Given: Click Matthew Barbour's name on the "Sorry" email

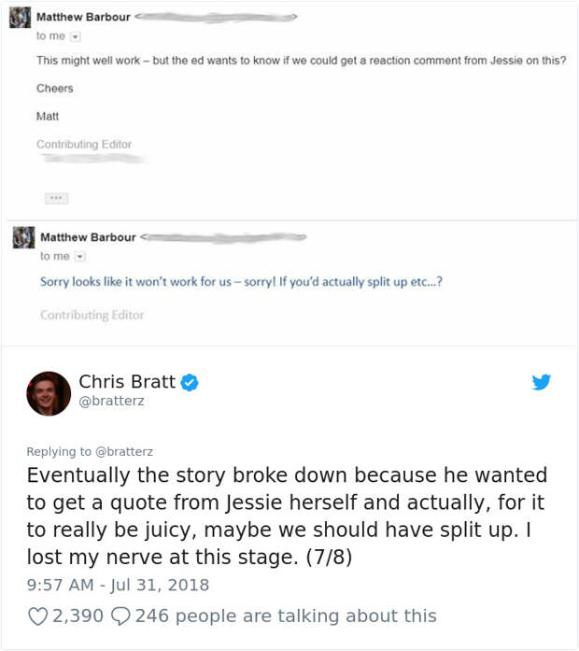Looking at the screenshot, I should pyautogui.click(x=88, y=237).
